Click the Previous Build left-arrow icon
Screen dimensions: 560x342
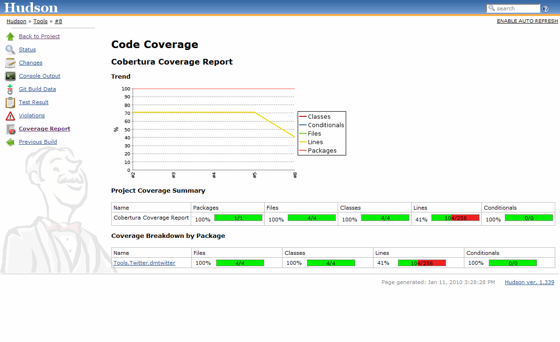pos(10,142)
